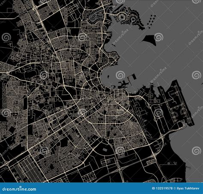Click the author name Ilyas Tukhtarev

pos(188,188)
